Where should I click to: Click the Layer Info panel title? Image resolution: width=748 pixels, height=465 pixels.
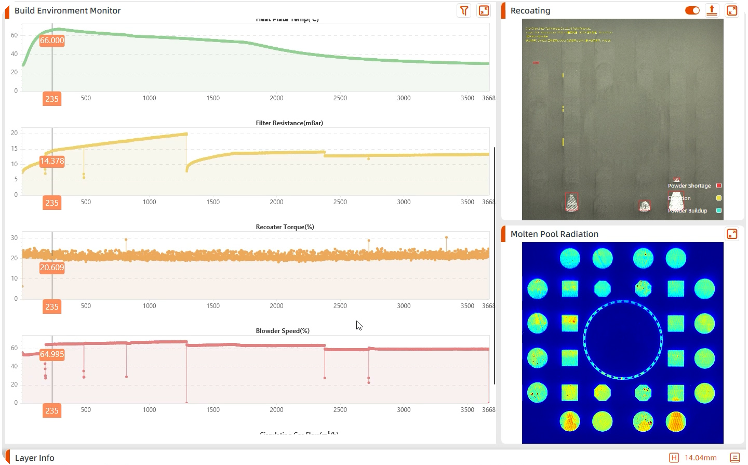click(x=34, y=458)
